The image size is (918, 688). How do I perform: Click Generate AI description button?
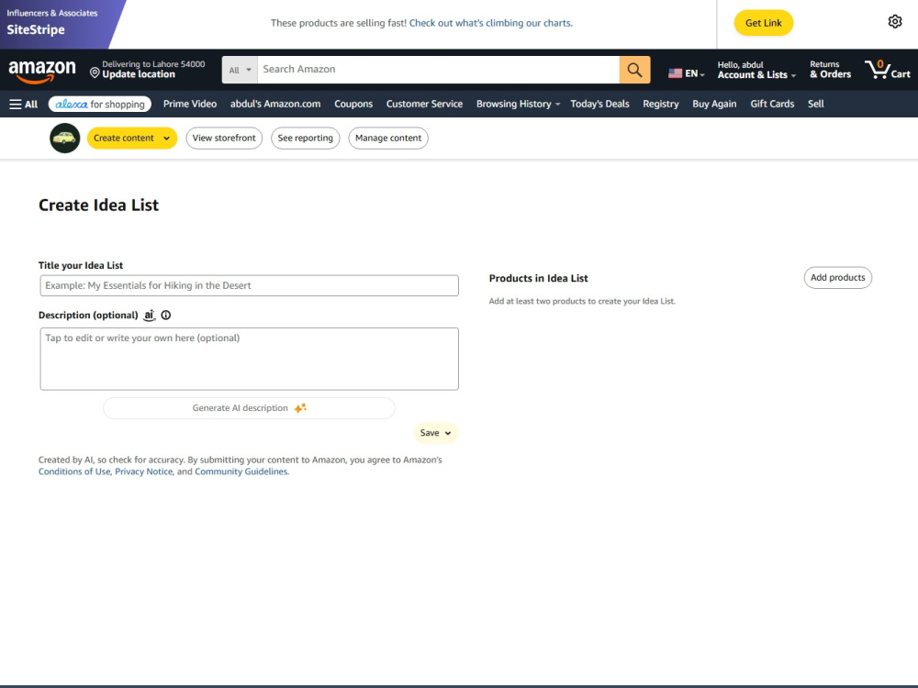click(x=249, y=408)
